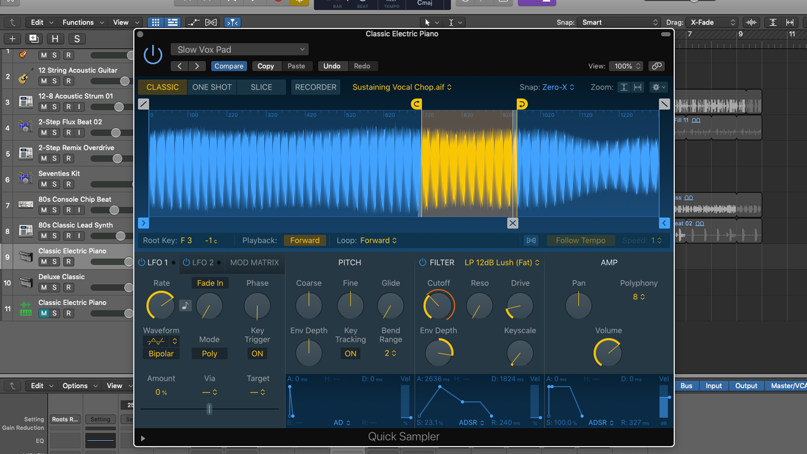The width and height of the screenshot is (807, 454).
Task: Mute the 12 String Acoustic Guitar track
Action: click(44, 81)
